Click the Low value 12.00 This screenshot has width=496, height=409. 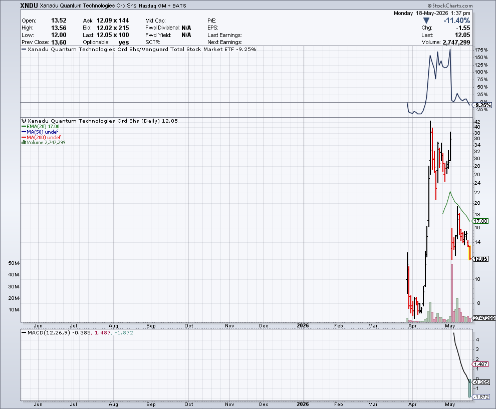point(59,35)
